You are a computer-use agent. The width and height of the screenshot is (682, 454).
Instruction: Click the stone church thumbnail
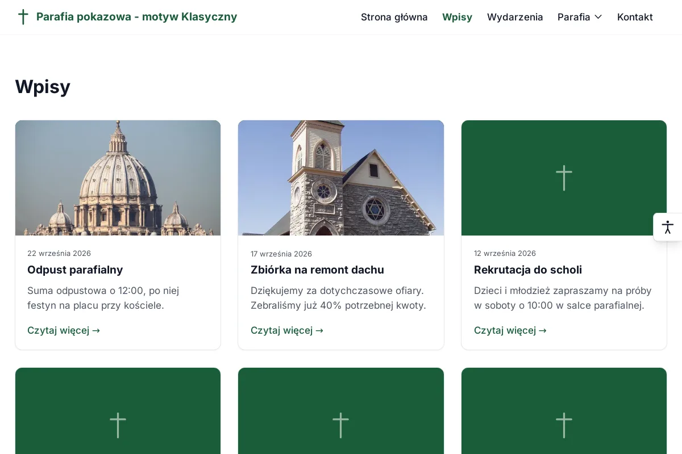click(x=341, y=178)
